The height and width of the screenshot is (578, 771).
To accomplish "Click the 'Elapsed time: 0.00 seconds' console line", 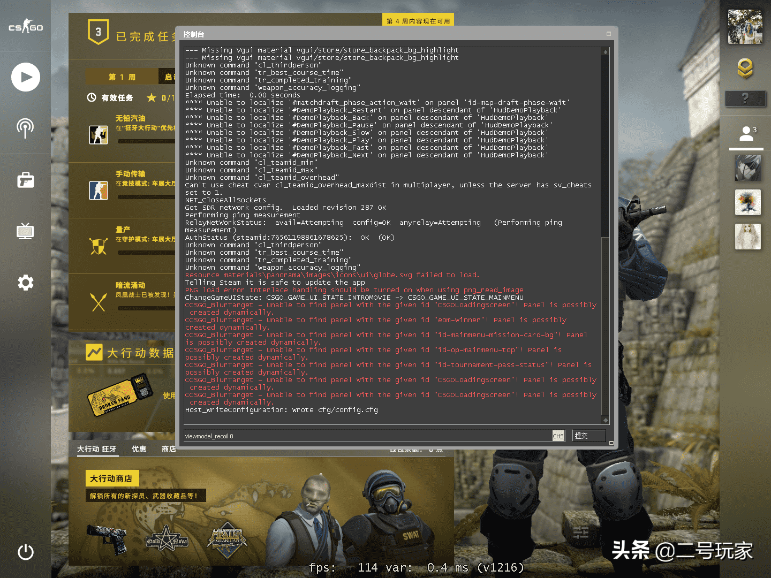I will coord(243,95).
